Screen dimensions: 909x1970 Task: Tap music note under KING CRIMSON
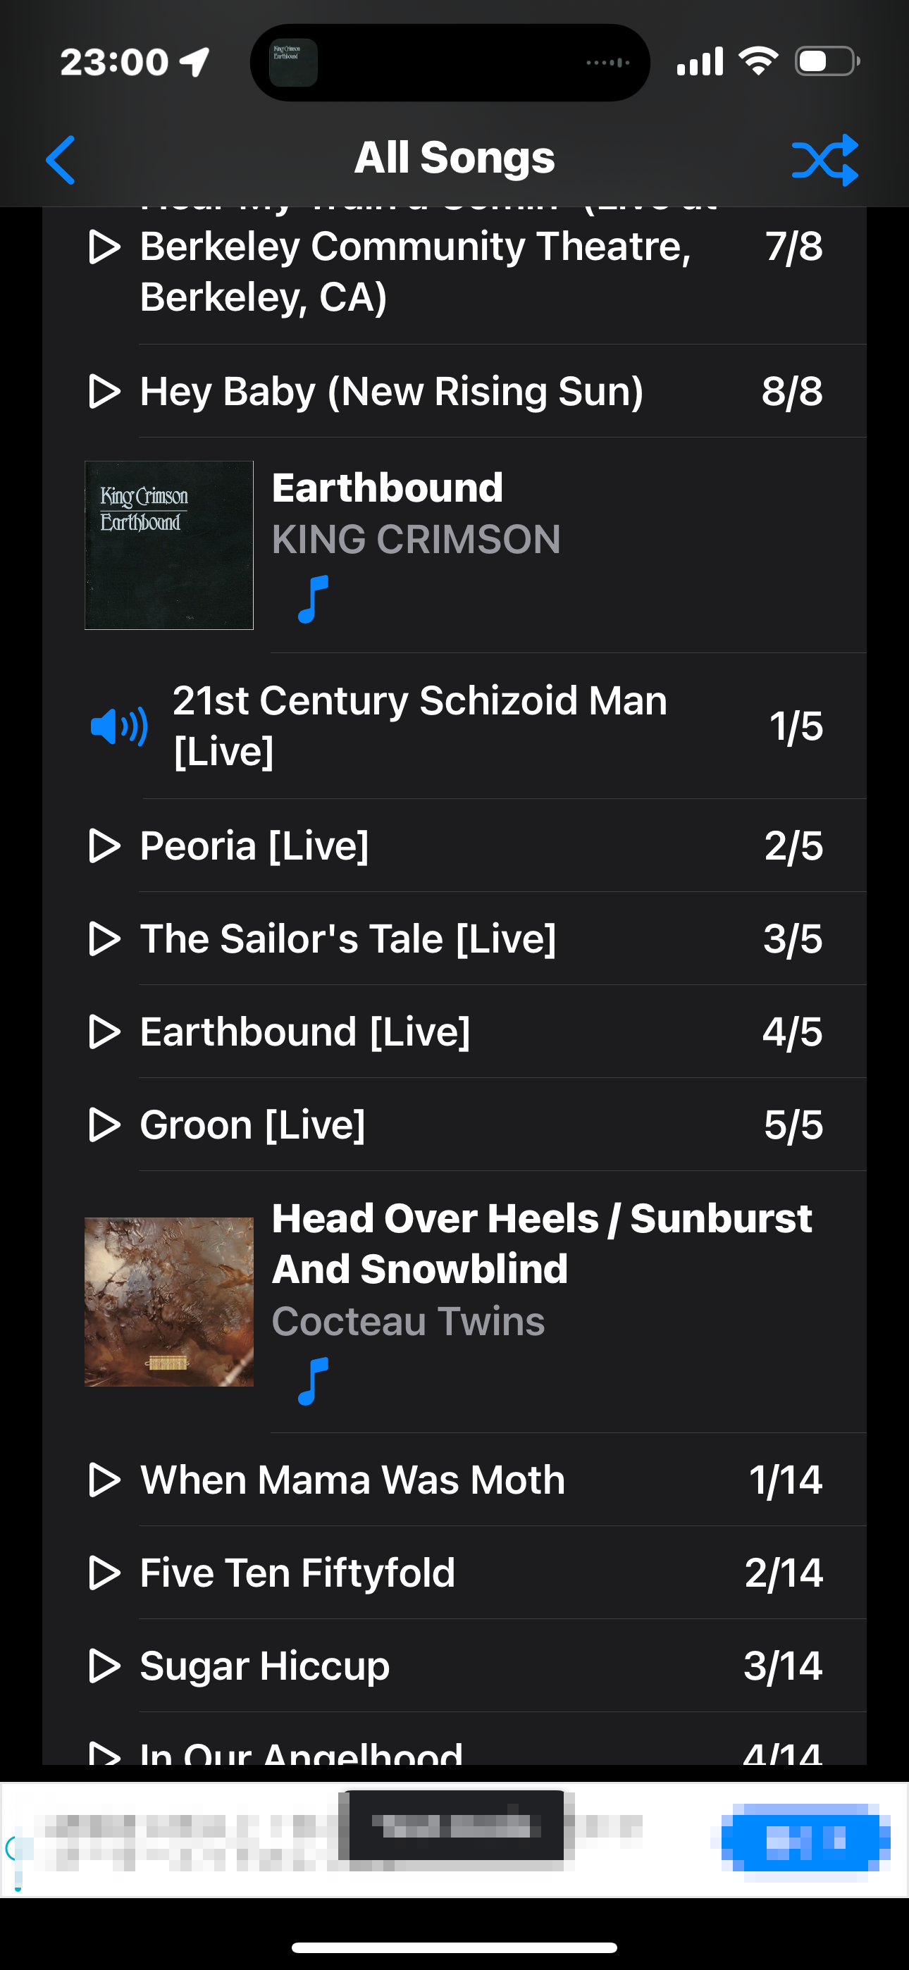click(x=313, y=600)
